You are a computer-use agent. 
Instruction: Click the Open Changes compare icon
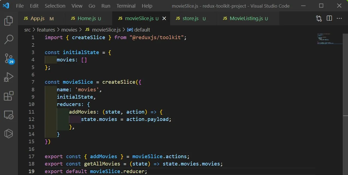319,18
